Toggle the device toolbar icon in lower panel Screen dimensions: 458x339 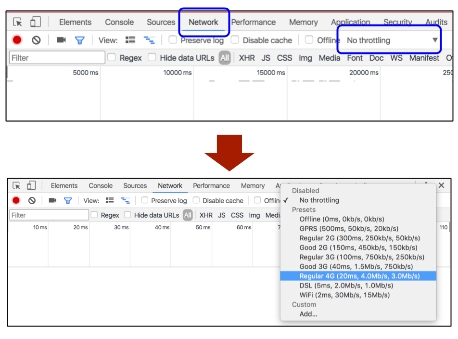(x=30, y=185)
